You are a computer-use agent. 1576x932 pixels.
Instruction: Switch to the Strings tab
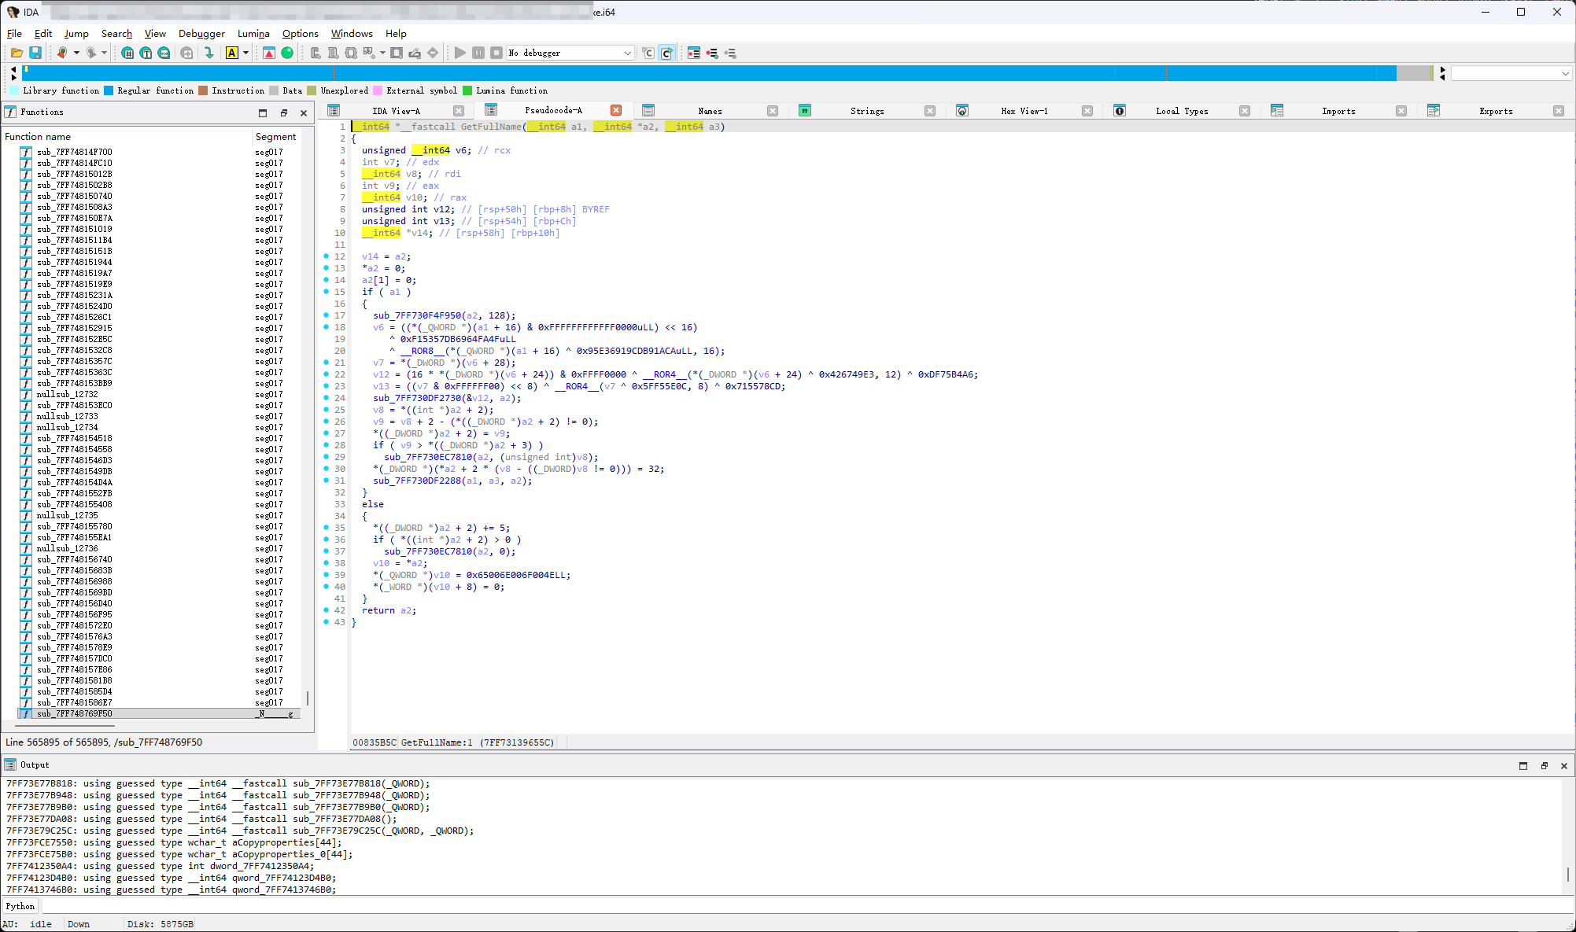click(866, 111)
